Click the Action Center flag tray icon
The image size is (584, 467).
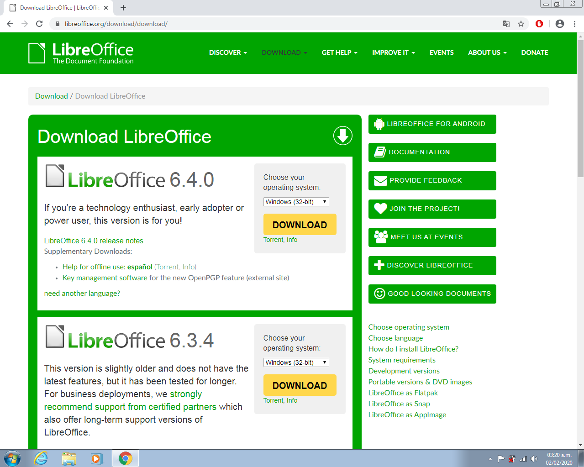point(501,459)
